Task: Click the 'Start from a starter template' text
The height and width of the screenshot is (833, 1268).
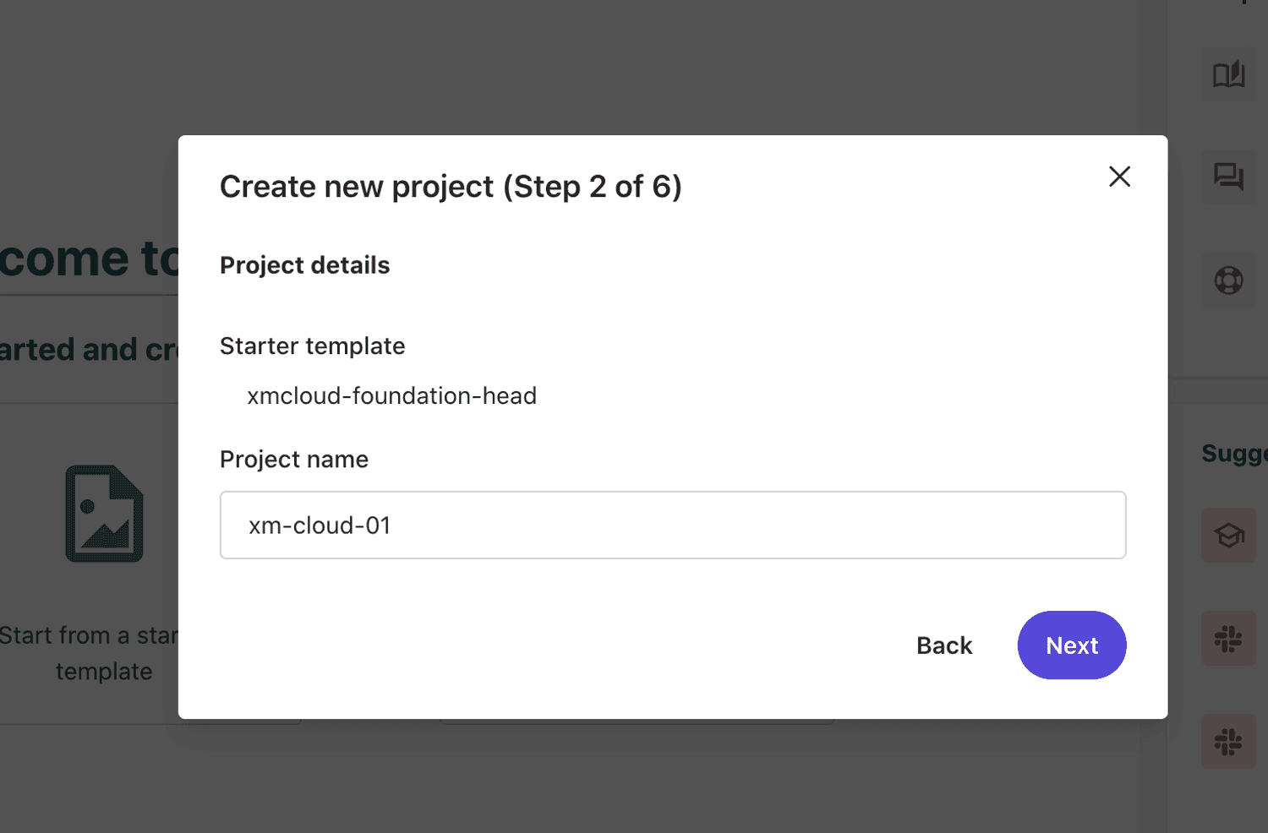Action: click(90, 653)
